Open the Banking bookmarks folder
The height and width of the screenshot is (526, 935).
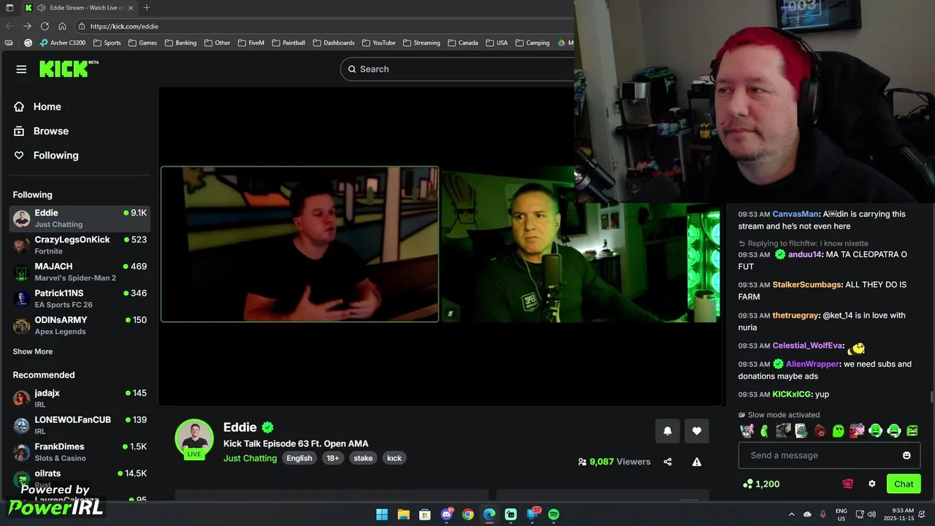(x=180, y=43)
